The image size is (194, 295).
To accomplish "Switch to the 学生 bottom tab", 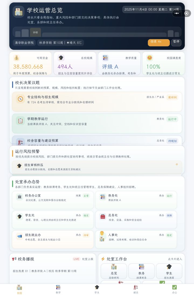I will click(x=97, y=289).
